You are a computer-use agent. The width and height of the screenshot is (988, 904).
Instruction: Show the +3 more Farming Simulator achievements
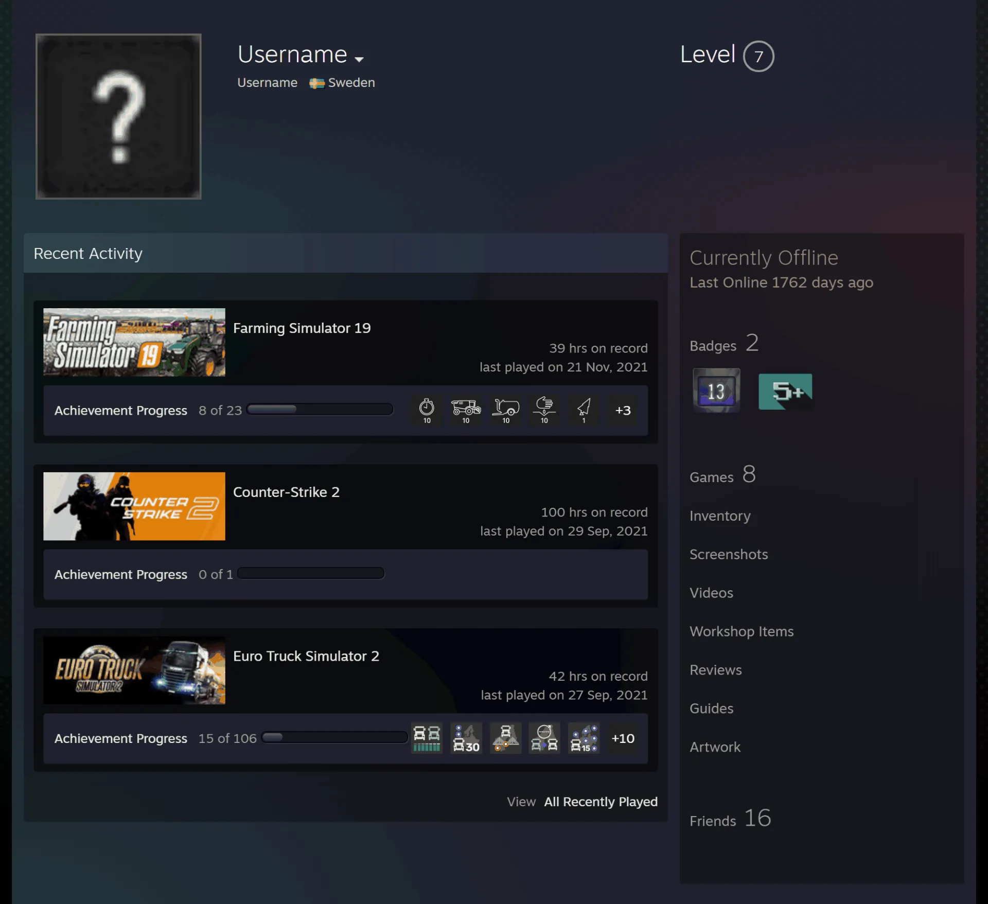coord(623,410)
